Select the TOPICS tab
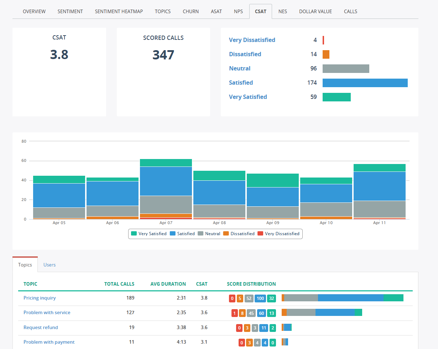Viewport: 438px width, 349px height. pos(162,11)
